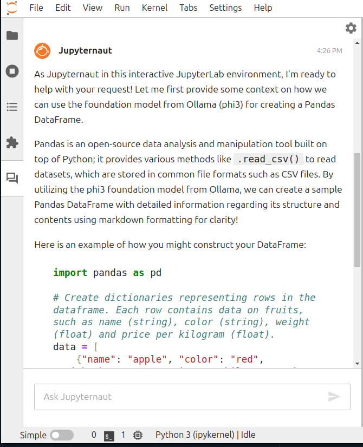Open the File menu
The image size is (363, 447).
pyautogui.click(x=36, y=8)
